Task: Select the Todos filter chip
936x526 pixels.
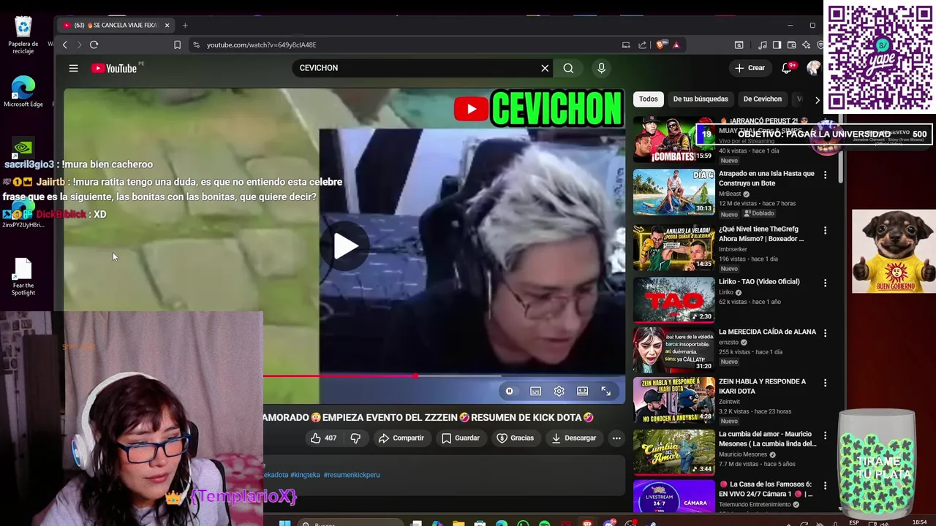Action: (x=649, y=99)
